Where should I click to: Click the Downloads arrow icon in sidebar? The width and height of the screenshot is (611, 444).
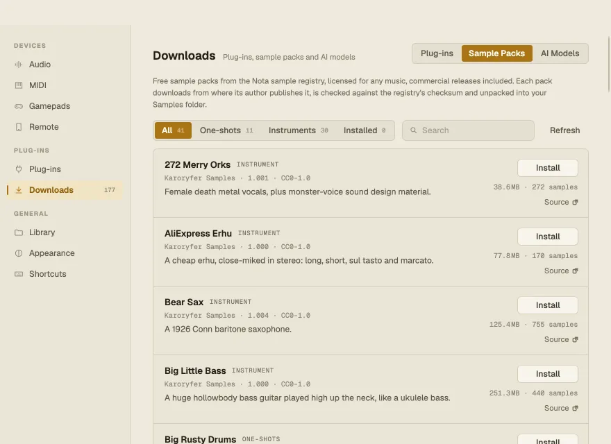click(18, 190)
